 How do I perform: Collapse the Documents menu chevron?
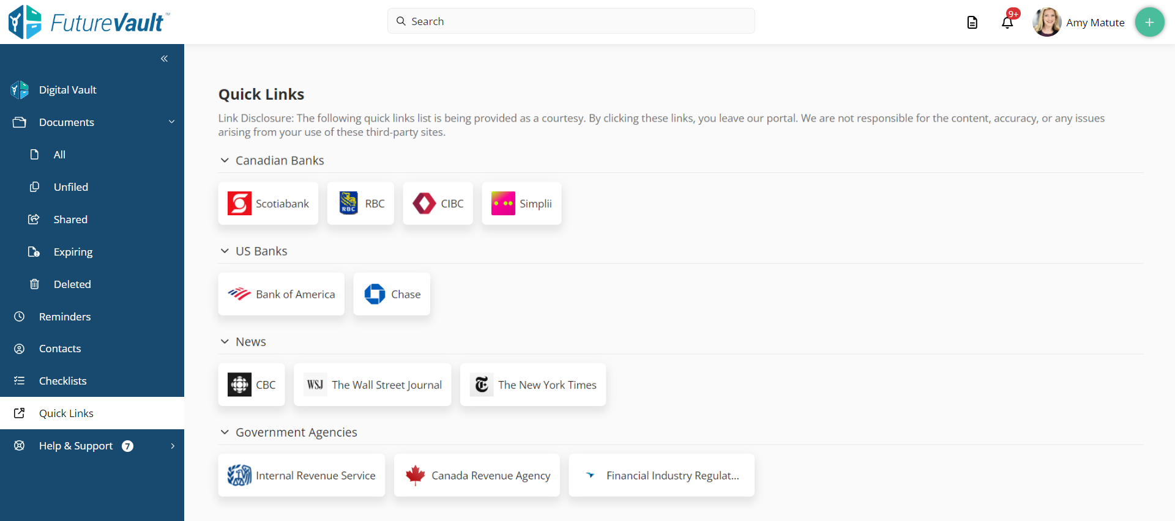point(171,122)
